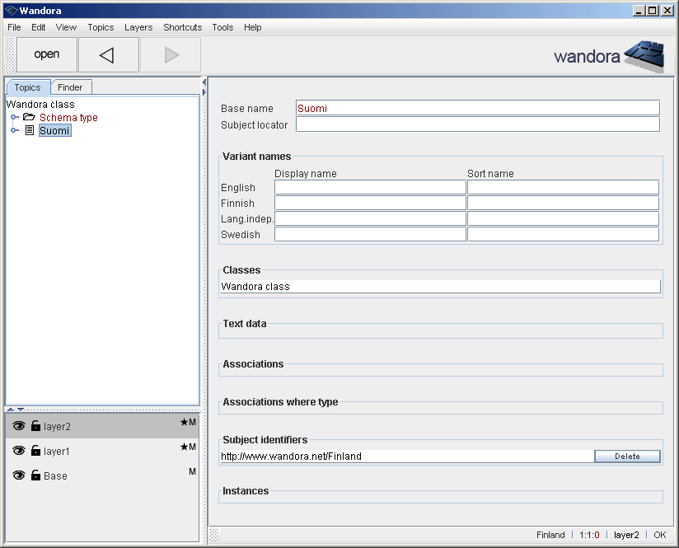Click the Suomi topic document icon
679x548 pixels.
tap(29, 130)
